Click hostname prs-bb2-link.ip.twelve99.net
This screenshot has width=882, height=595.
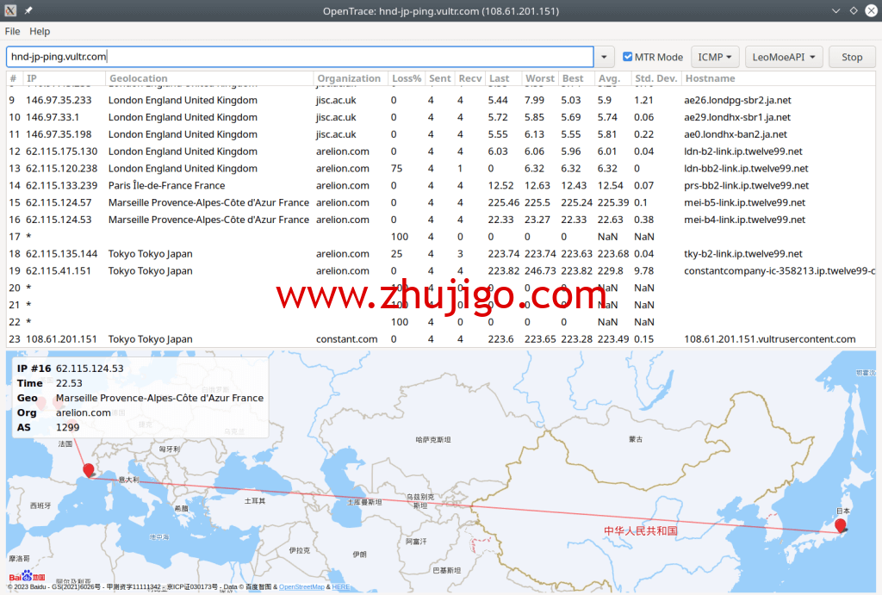[x=747, y=186]
